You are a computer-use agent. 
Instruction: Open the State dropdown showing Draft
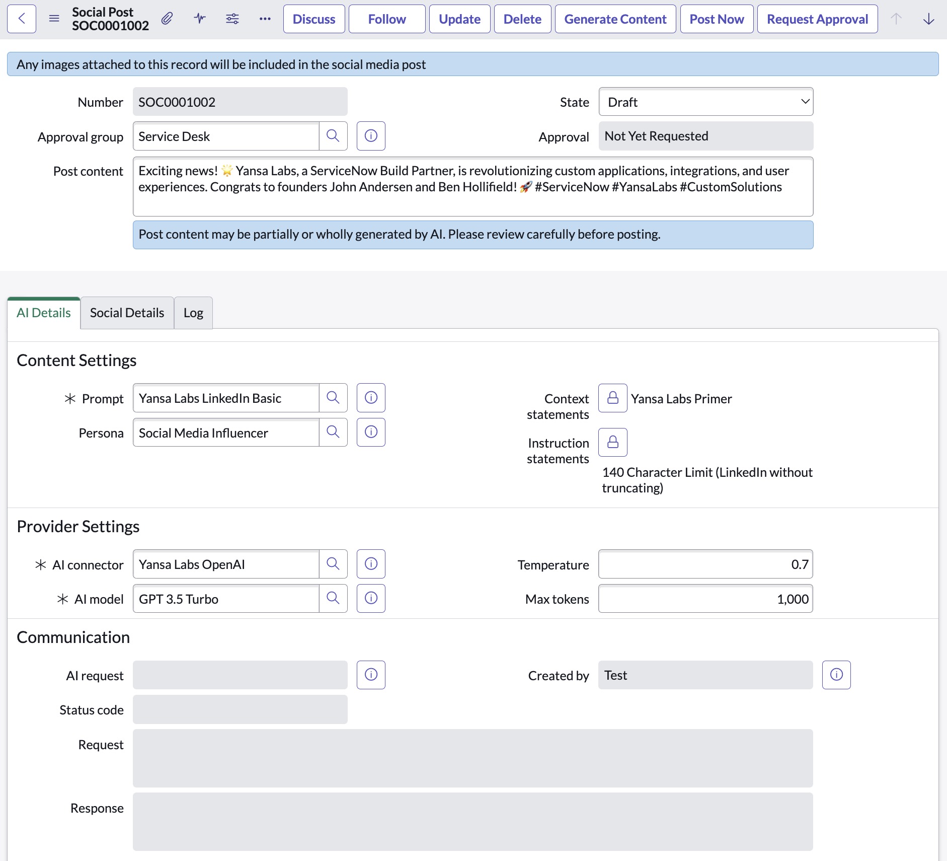(706, 102)
